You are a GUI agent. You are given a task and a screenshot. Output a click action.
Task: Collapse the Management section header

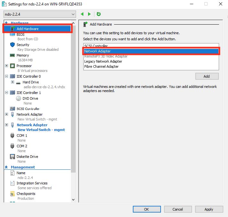6,167
